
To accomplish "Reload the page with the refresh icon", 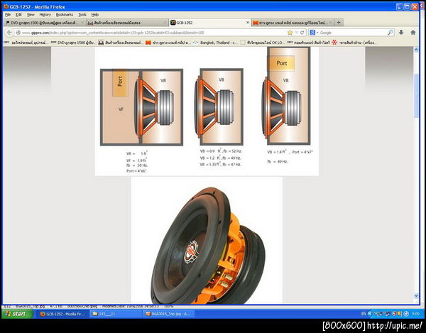I will tap(302, 33).
